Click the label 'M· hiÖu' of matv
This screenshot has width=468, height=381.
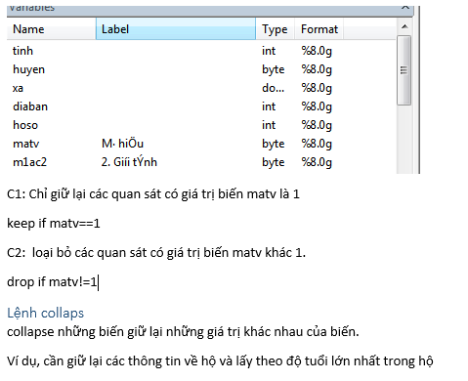tap(122, 144)
